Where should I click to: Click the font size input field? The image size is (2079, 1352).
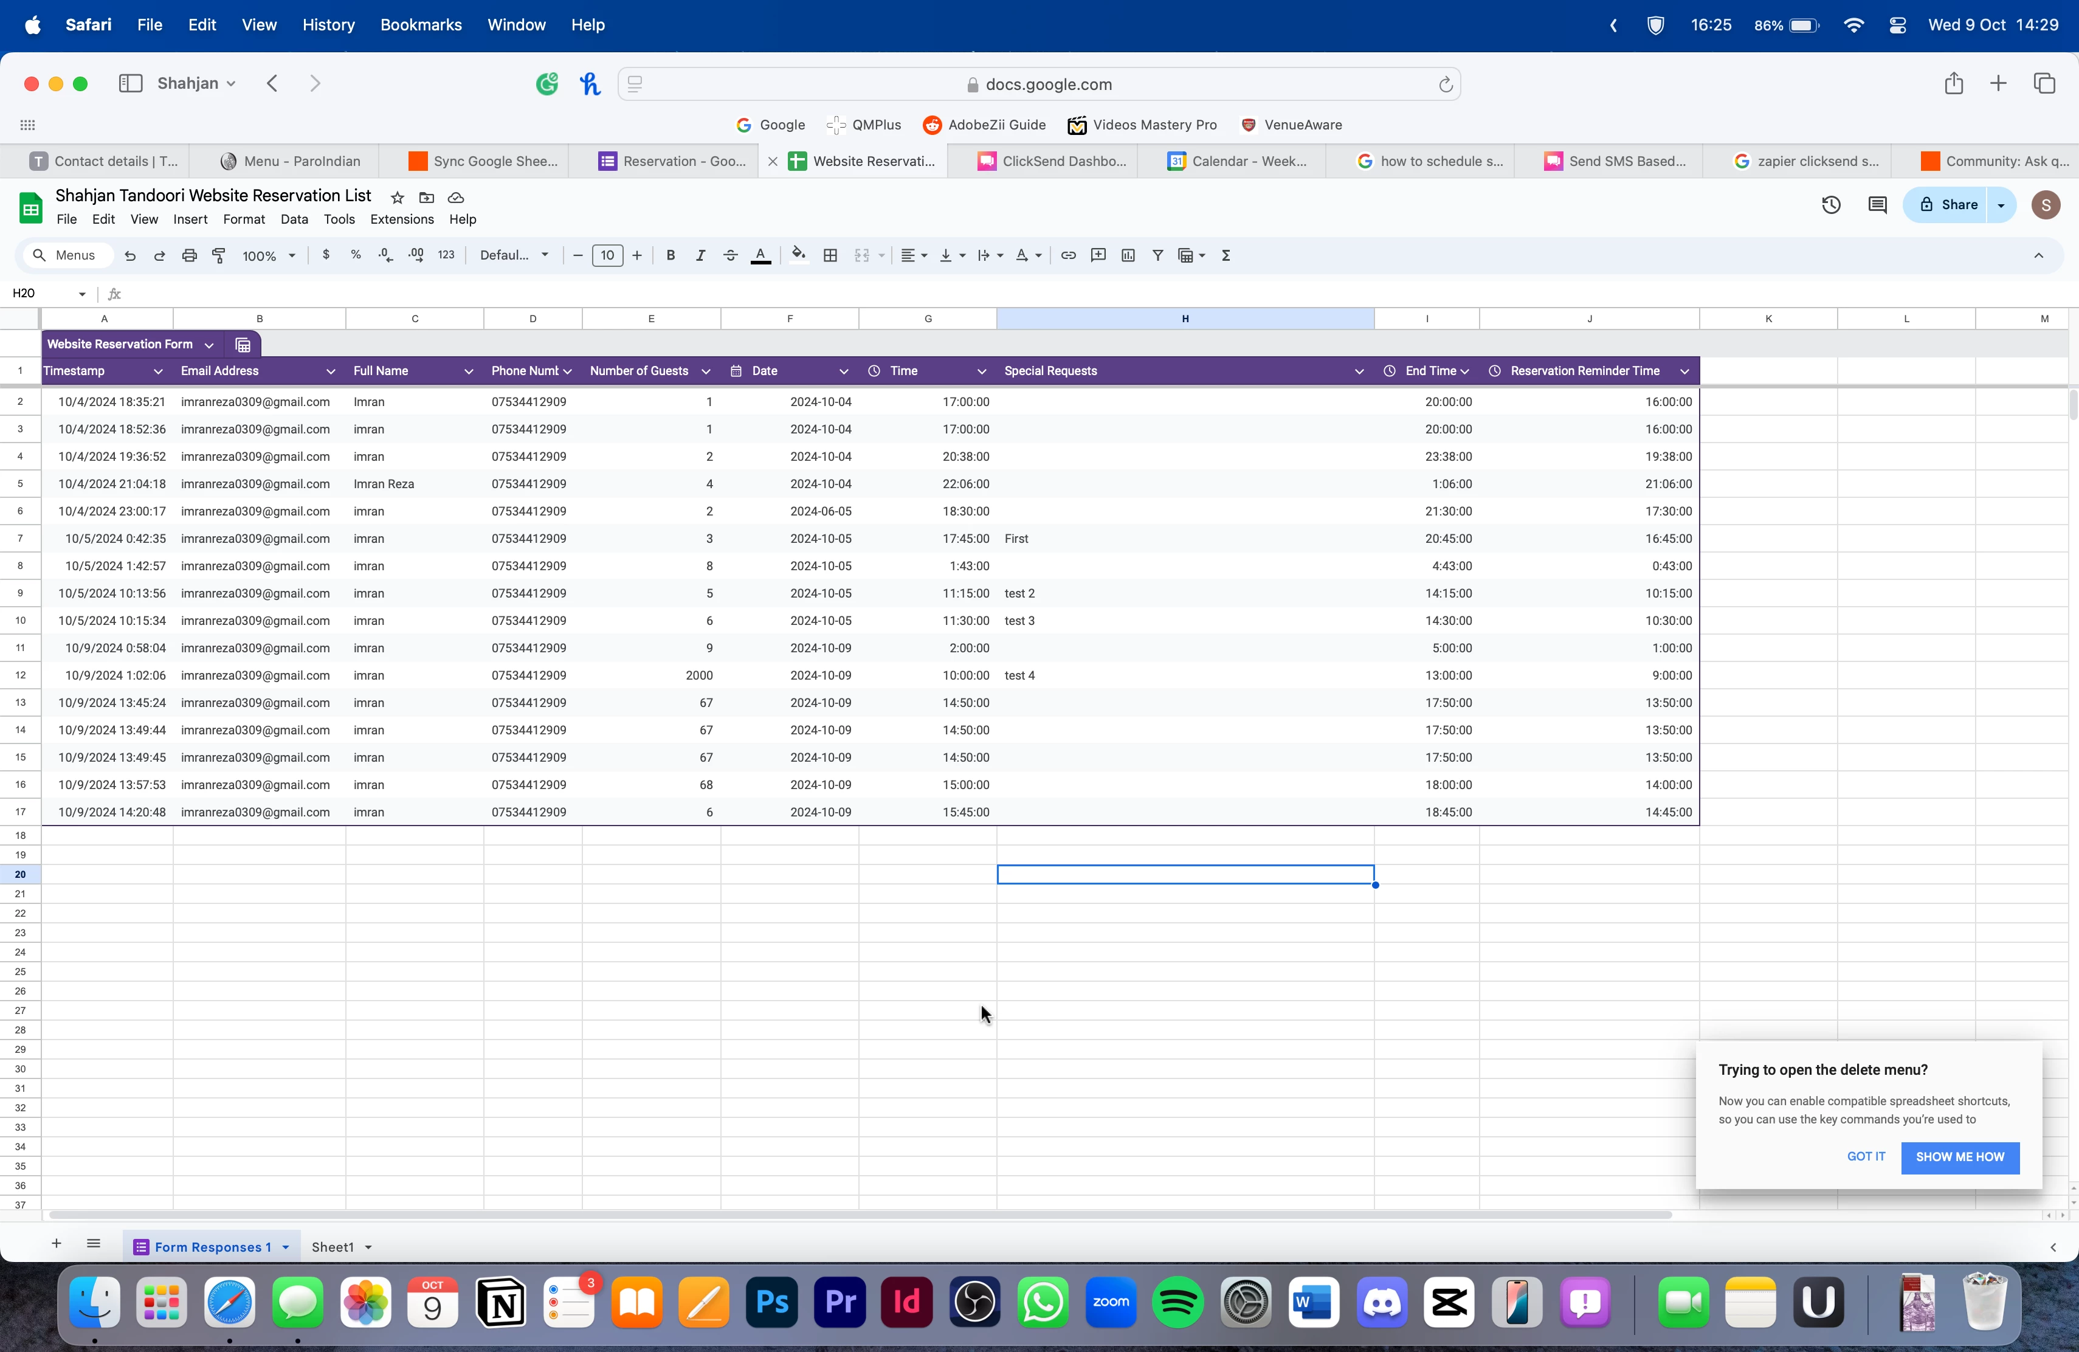607,256
